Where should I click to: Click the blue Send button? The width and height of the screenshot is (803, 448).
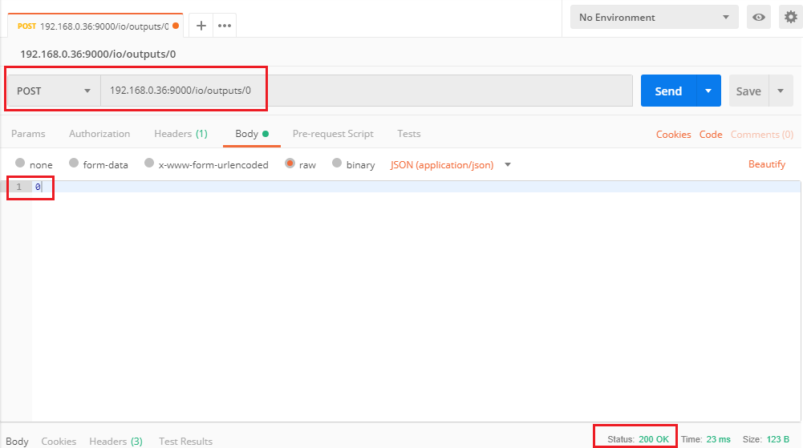point(668,91)
